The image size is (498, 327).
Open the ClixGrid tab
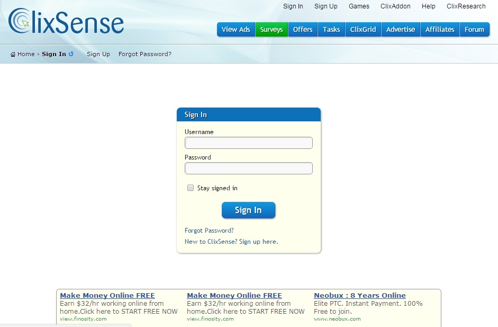pyautogui.click(x=363, y=30)
